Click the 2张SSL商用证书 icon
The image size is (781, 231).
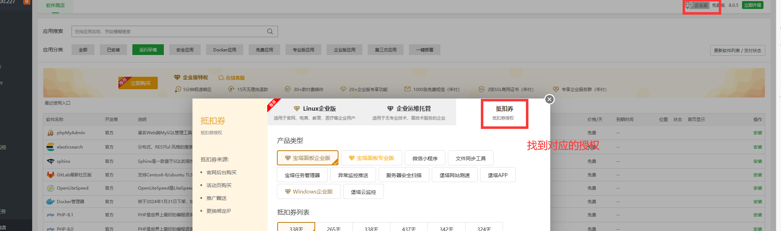482,89
